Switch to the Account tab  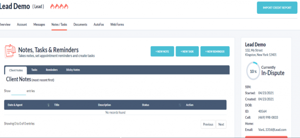point(22,25)
